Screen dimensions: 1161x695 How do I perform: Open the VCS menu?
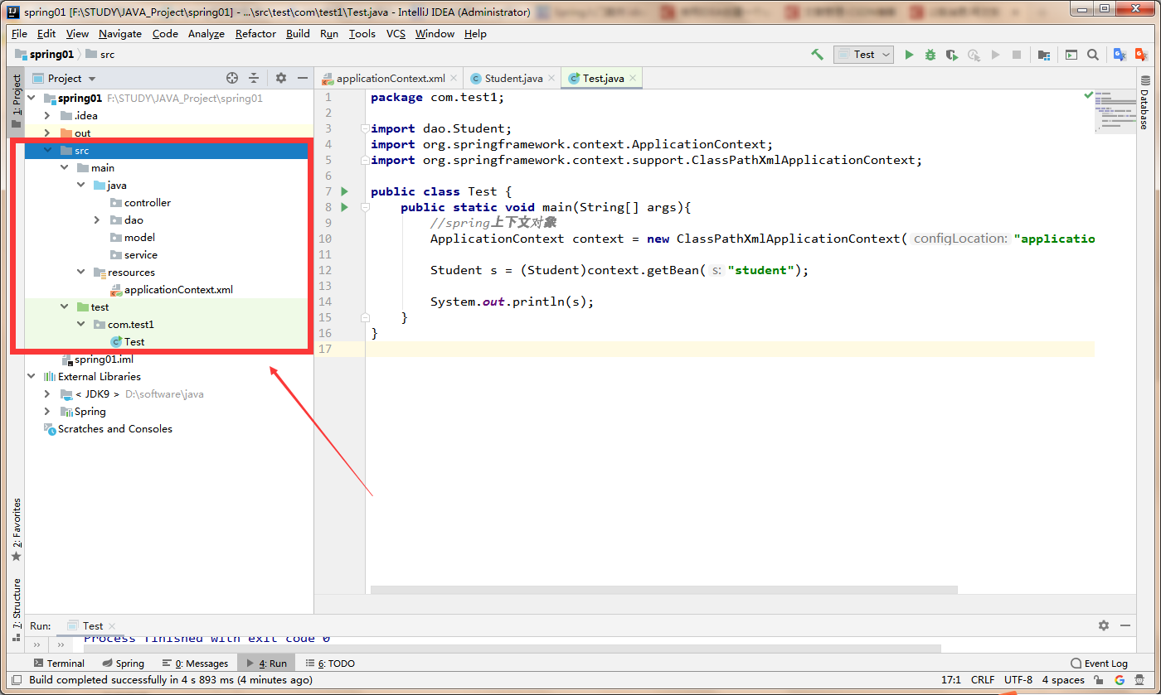click(x=396, y=33)
